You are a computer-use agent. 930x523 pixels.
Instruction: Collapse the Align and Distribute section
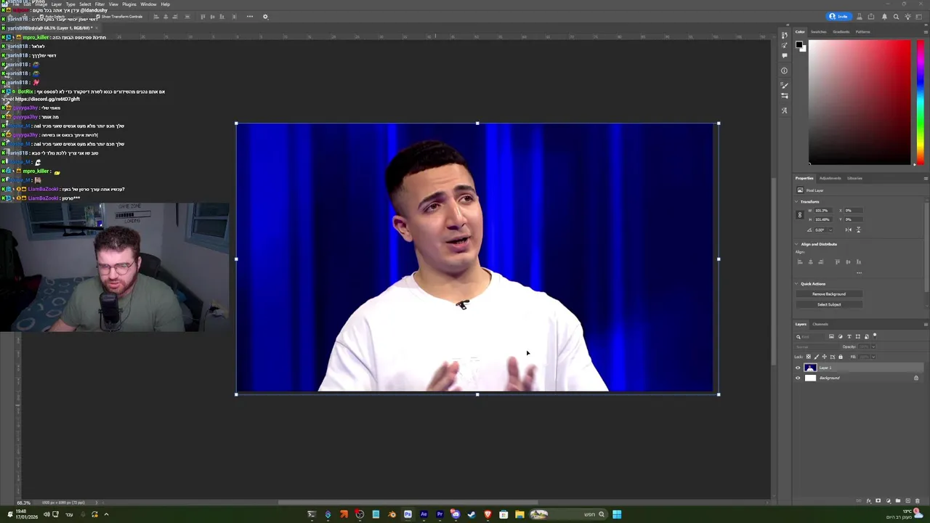[796, 244]
